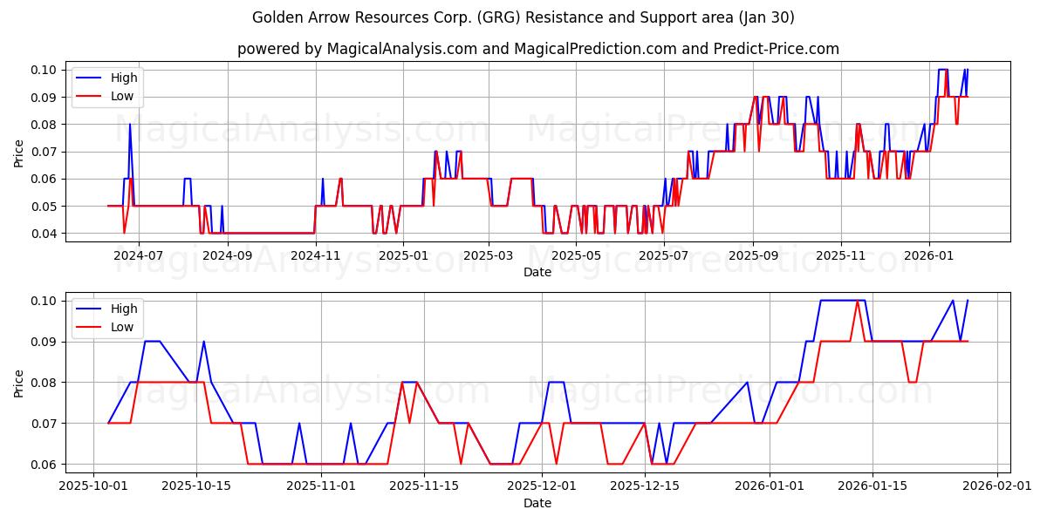The image size is (1047, 523).
Task: Click the 2024-11 x-axis label
Action: pos(315,256)
